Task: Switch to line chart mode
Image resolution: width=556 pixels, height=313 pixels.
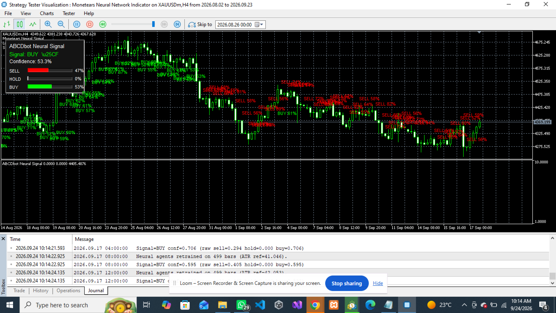Action: click(33, 24)
